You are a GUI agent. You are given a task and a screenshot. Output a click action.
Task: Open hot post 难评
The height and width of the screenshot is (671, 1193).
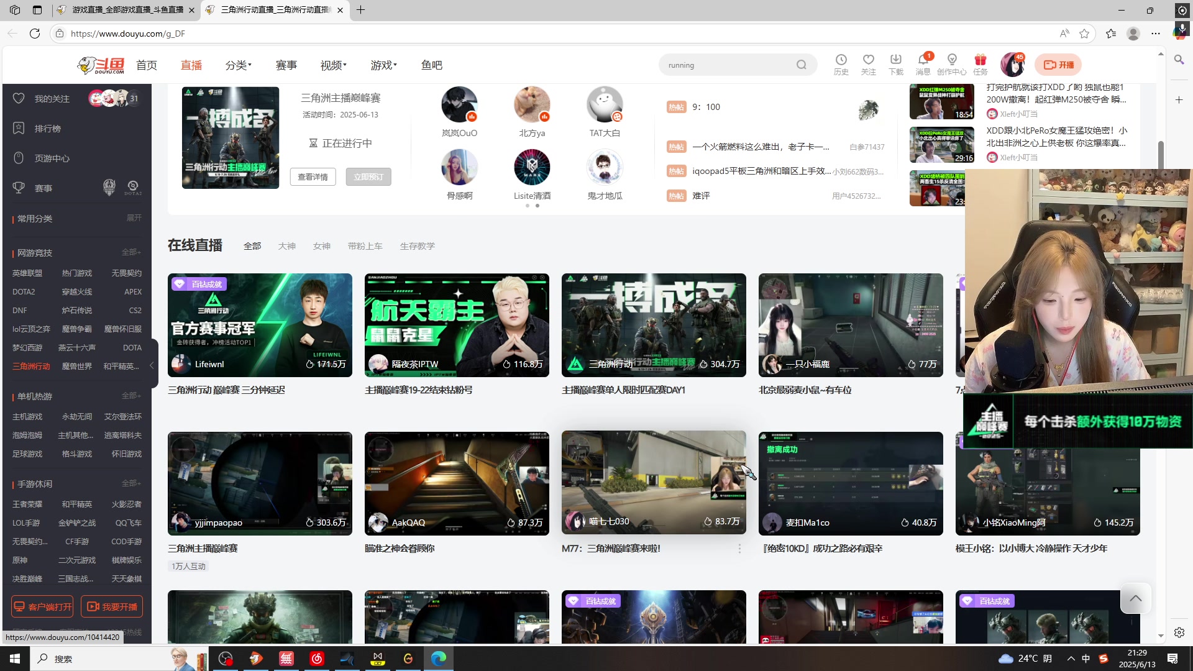tap(701, 196)
